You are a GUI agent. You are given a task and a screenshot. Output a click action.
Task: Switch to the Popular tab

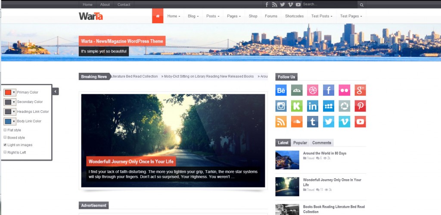(x=300, y=143)
